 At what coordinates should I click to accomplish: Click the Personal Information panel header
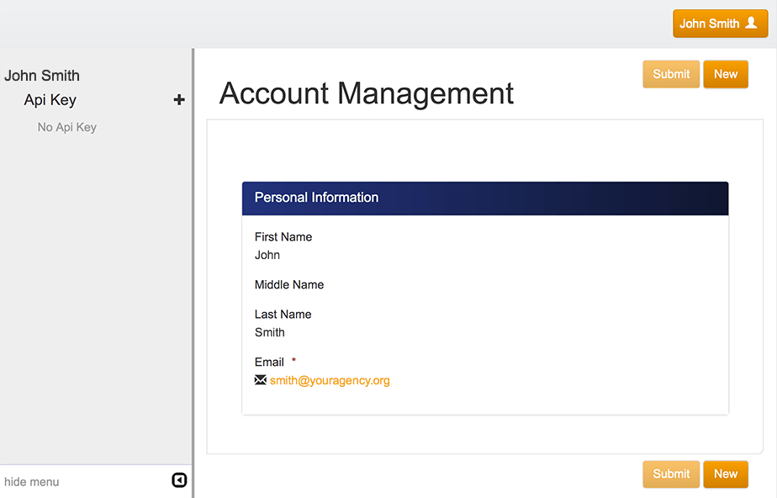(x=485, y=199)
